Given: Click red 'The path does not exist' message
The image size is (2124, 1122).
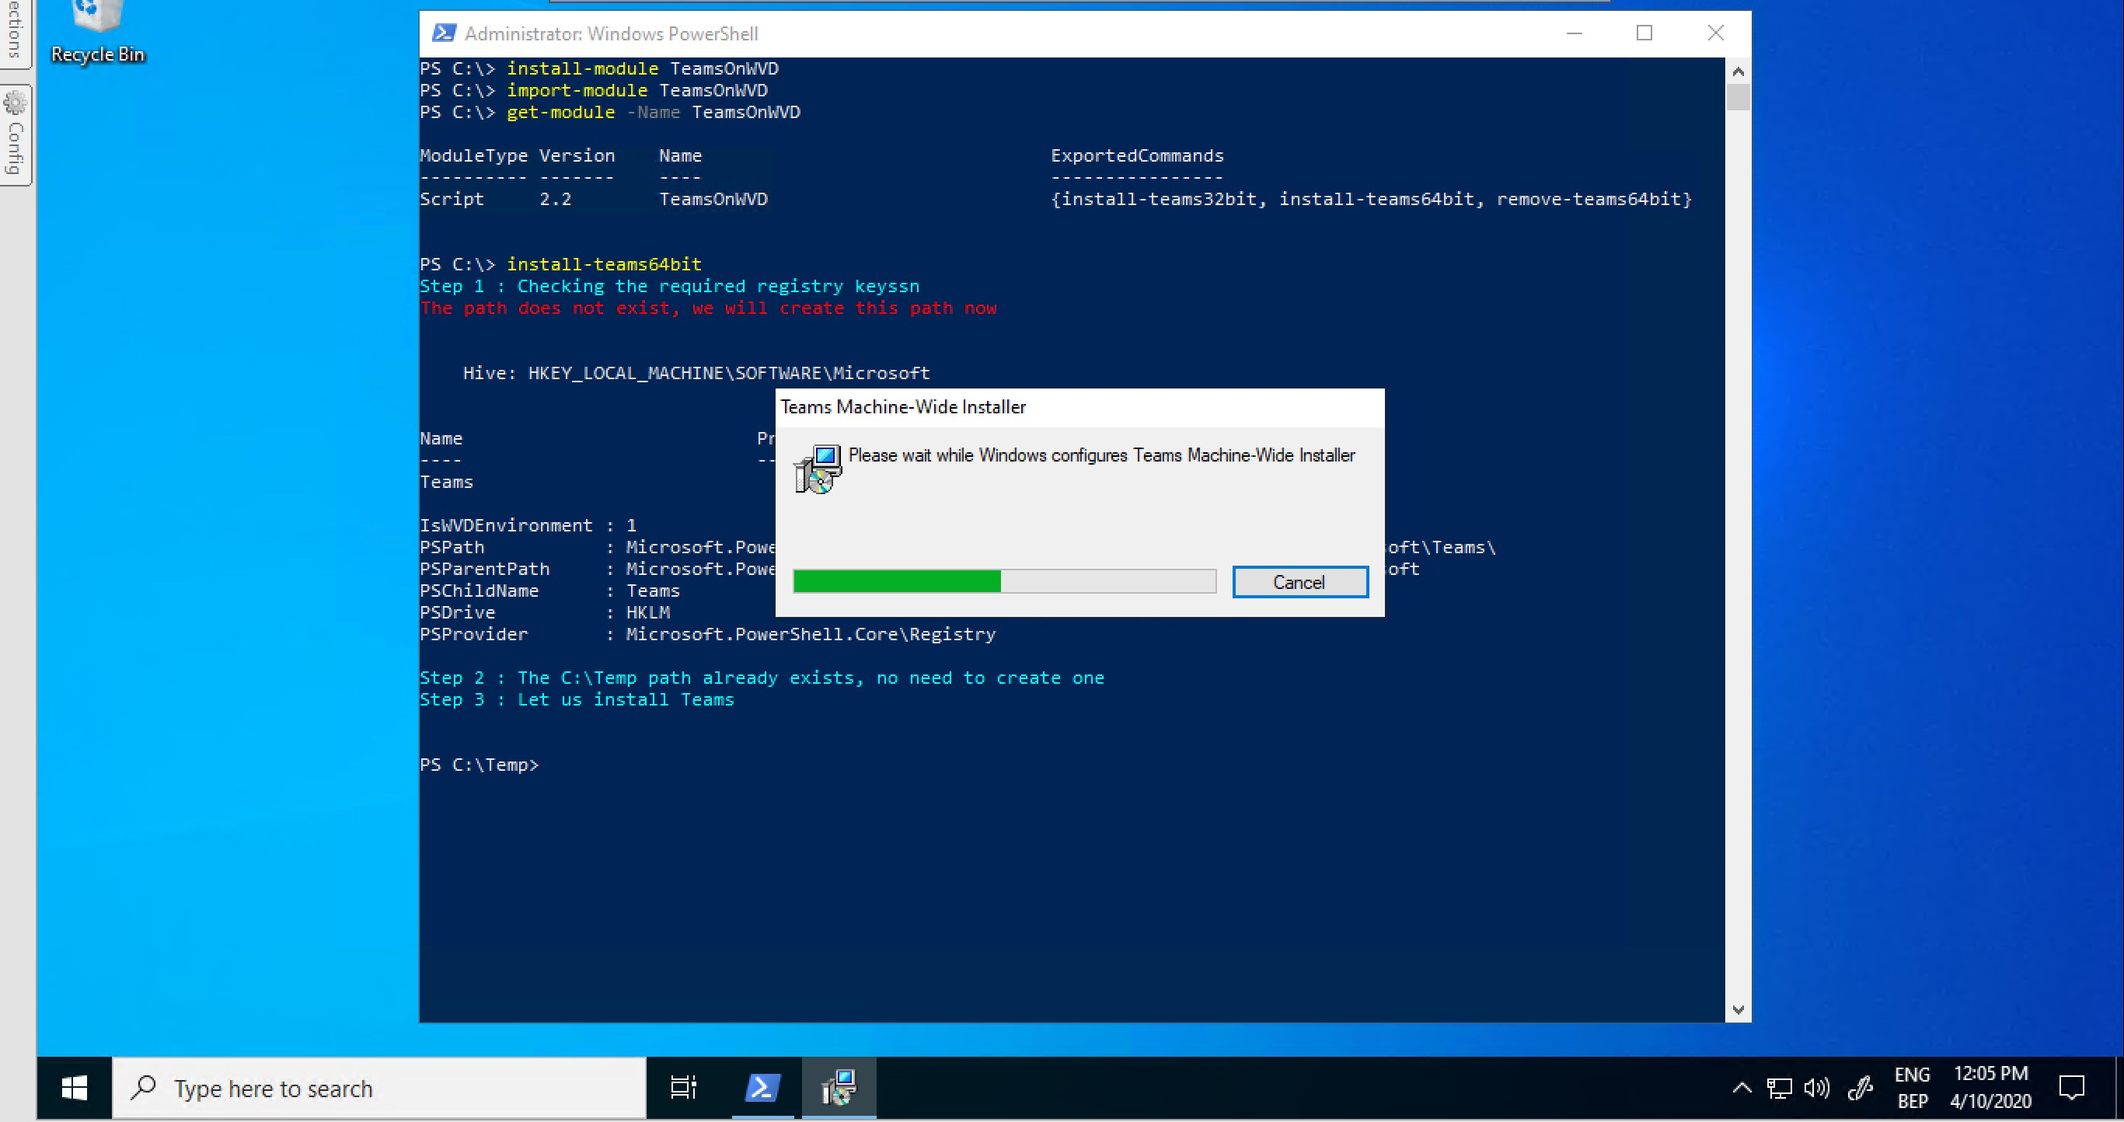Looking at the screenshot, I should [708, 308].
